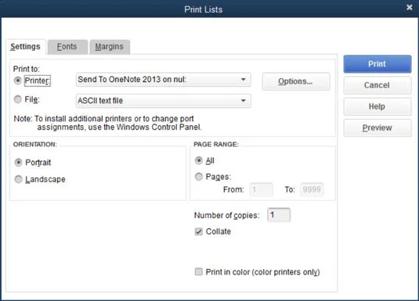This screenshot has width=419, height=301.
Task: Click the Preview button
Action: 377,127
